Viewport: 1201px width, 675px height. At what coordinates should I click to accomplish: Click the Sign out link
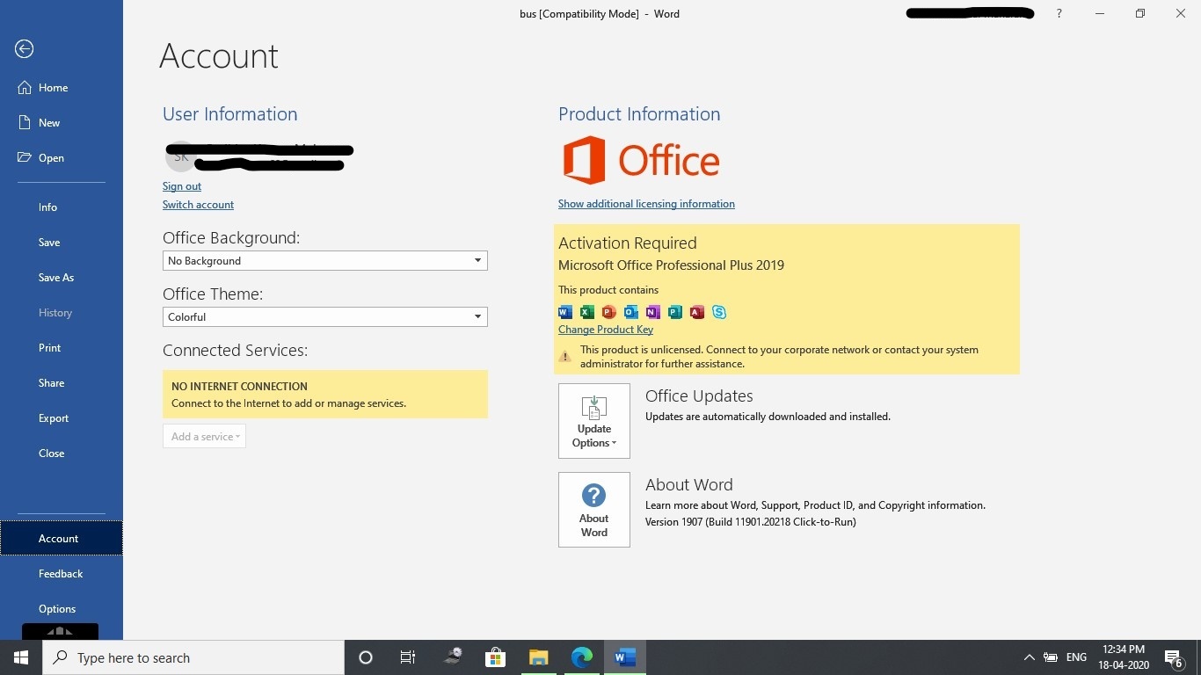pos(182,186)
